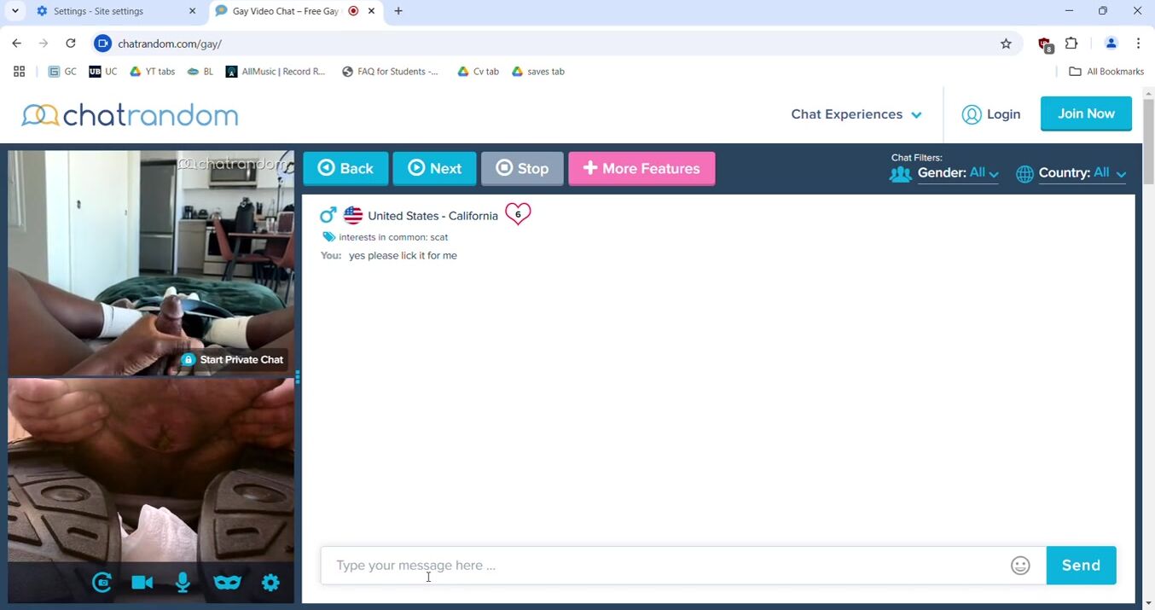Click the emoji smiley icon

1020,566
